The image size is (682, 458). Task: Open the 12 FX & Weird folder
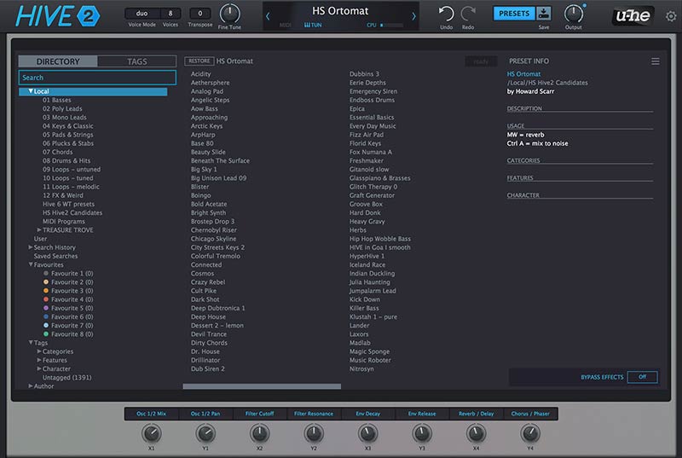tap(62, 195)
